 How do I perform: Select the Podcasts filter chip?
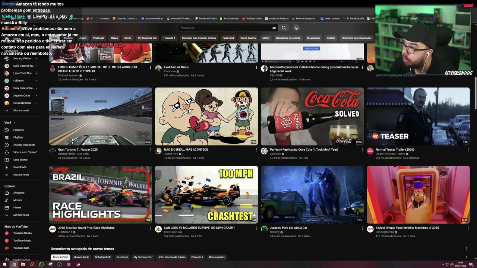click(x=99, y=38)
